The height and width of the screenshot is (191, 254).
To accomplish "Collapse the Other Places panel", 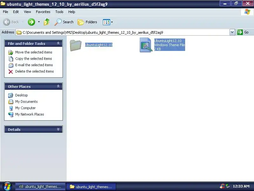I will click(58, 86).
